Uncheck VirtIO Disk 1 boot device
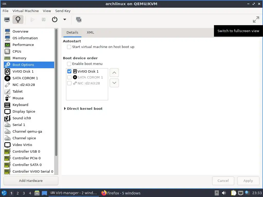263x197 pixels. (x=69, y=71)
